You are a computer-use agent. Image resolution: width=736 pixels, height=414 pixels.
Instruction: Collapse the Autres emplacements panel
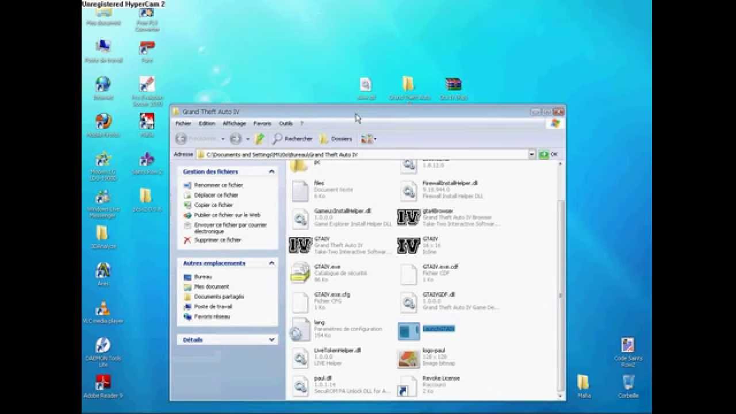pyautogui.click(x=271, y=263)
